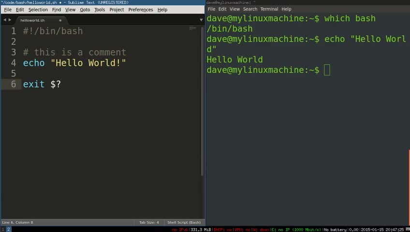Click the 'No battery' status entry
410x232 pixels.
coord(335,230)
